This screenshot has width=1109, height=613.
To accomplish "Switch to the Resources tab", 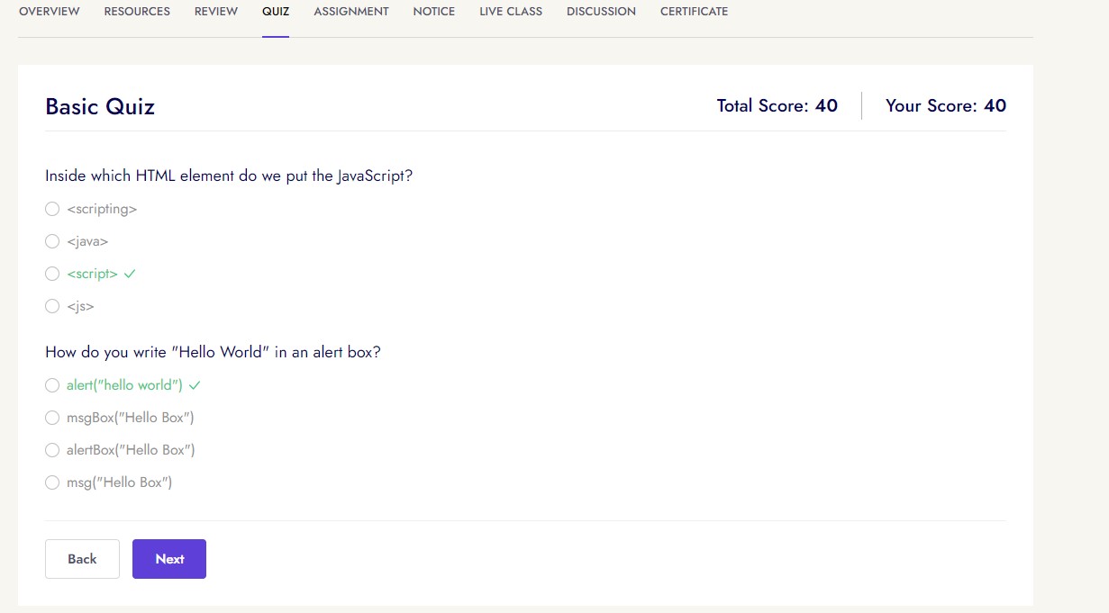I will (137, 12).
